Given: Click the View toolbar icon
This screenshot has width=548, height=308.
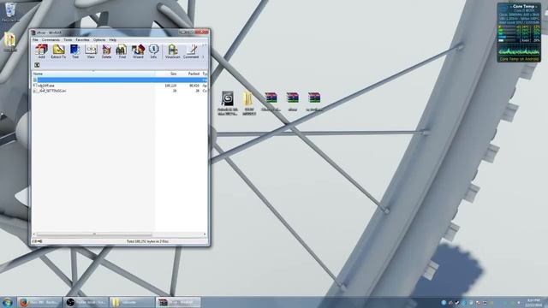Looking at the screenshot, I should pos(91,51).
